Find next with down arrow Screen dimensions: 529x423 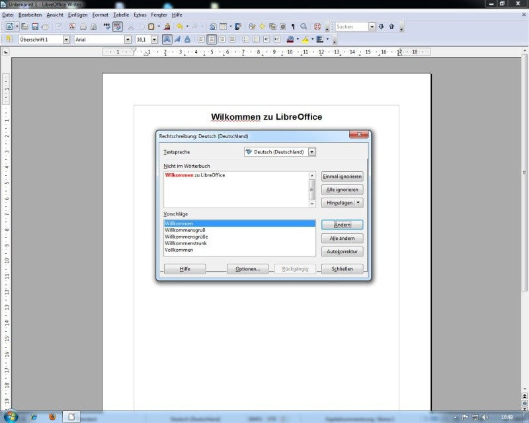point(382,26)
